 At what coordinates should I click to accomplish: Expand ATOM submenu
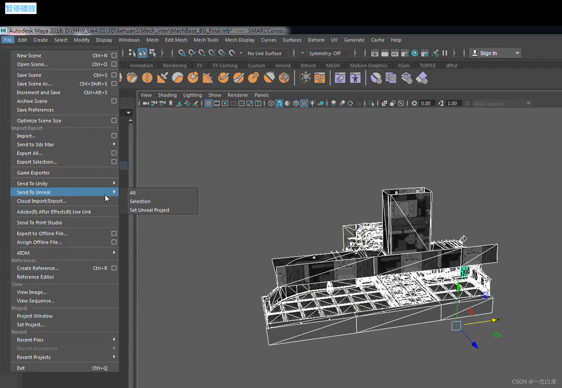click(x=65, y=253)
